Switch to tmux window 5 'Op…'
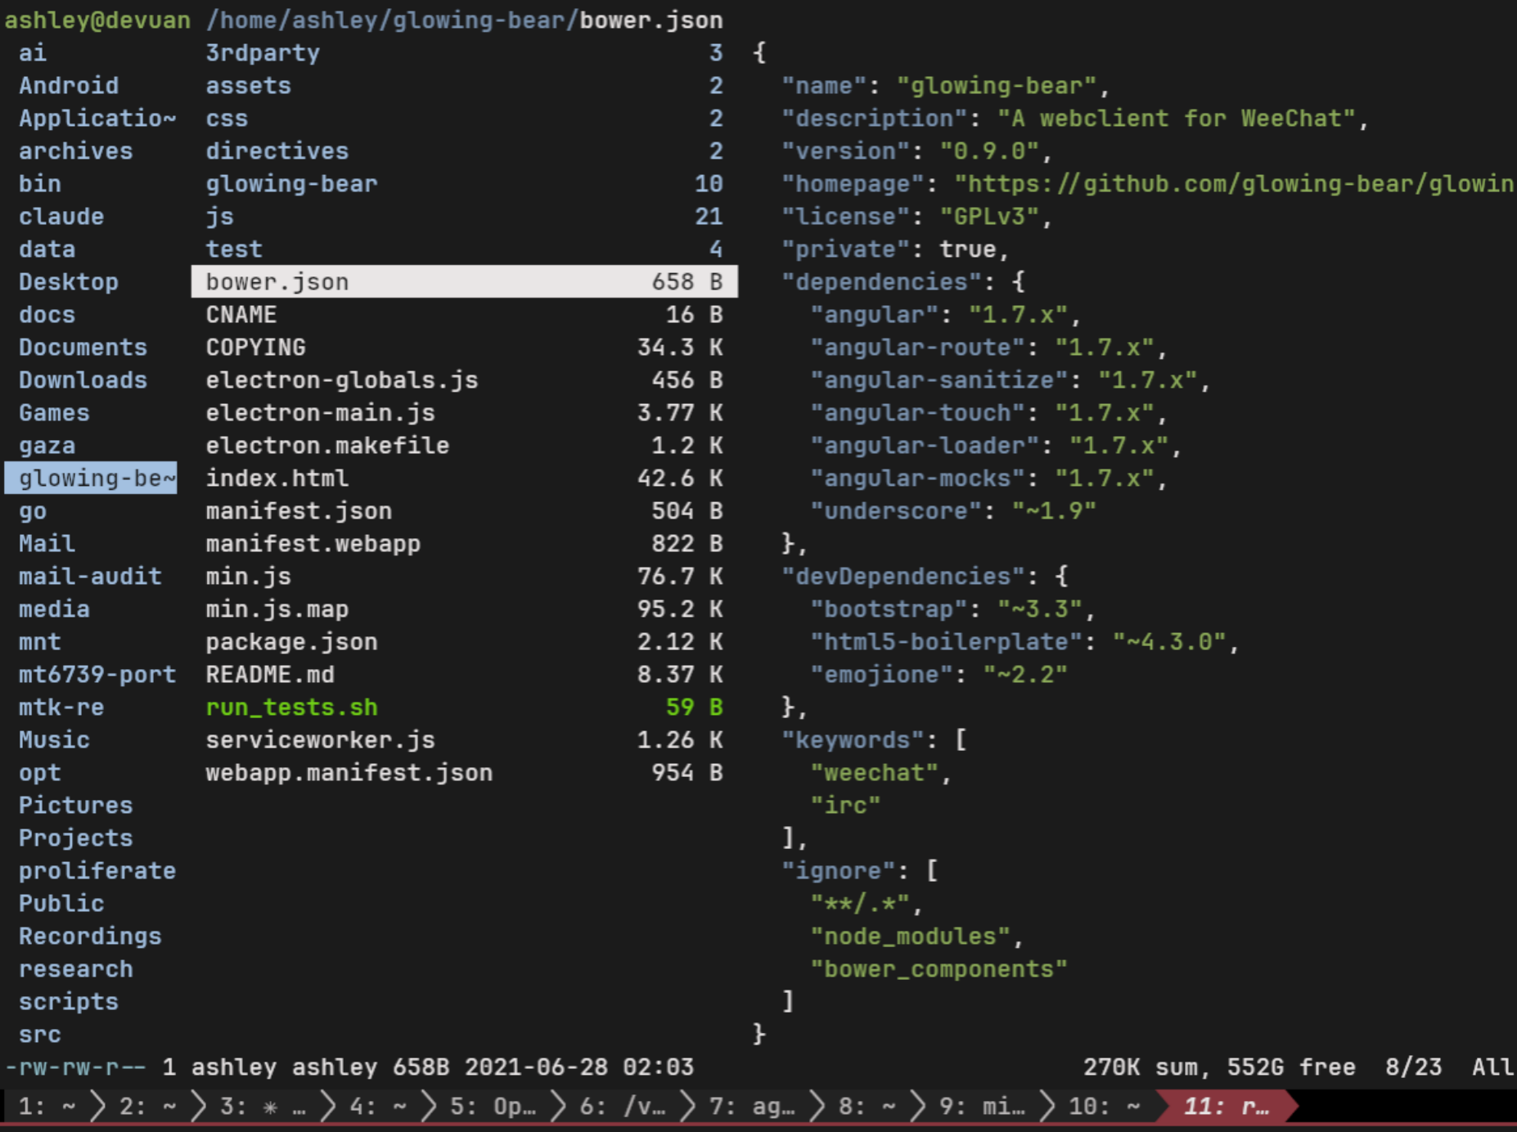1517x1132 pixels. point(493,1107)
